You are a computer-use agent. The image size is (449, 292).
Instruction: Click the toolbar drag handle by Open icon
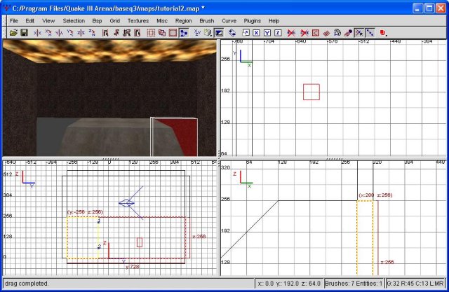tap(5, 33)
